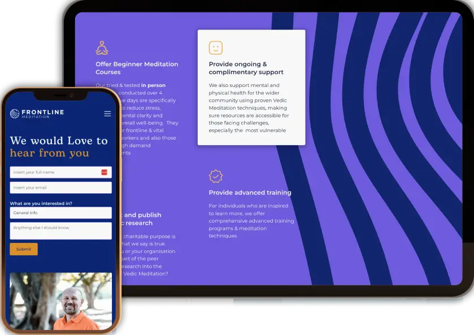This screenshot has width=474, height=335.
Task: Click the meditating person icon
Action: pos(102,47)
